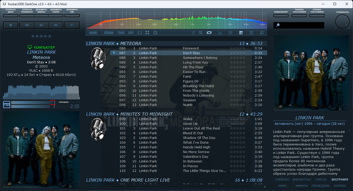Stop playback with the stop button
This screenshot has height=191, width=353.
coord(11,25)
